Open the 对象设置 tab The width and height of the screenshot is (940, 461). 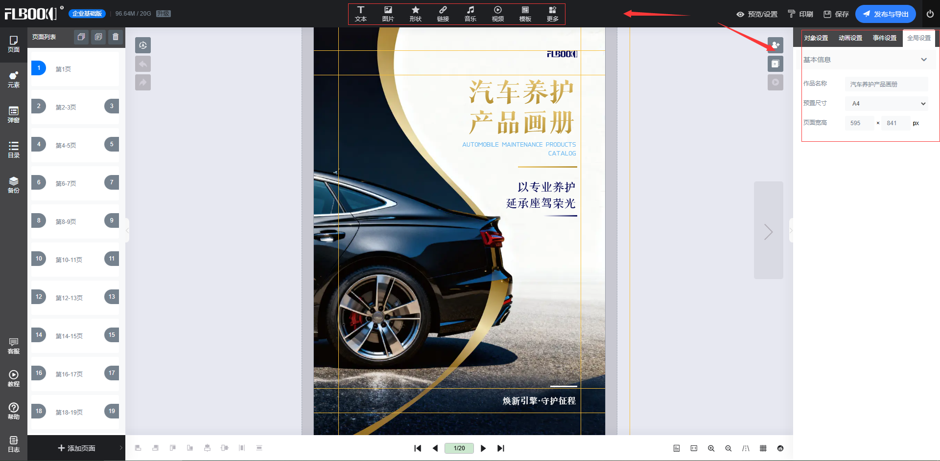click(x=816, y=38)
